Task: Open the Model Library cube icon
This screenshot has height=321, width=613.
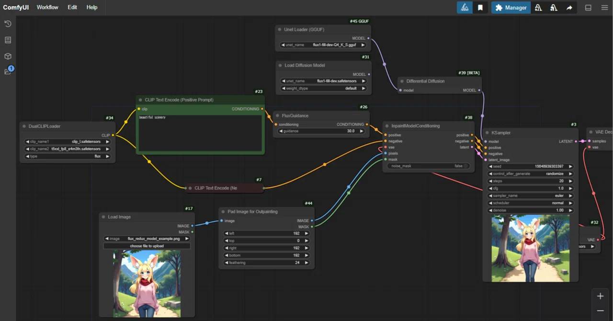Action: [x=8, y=56]
